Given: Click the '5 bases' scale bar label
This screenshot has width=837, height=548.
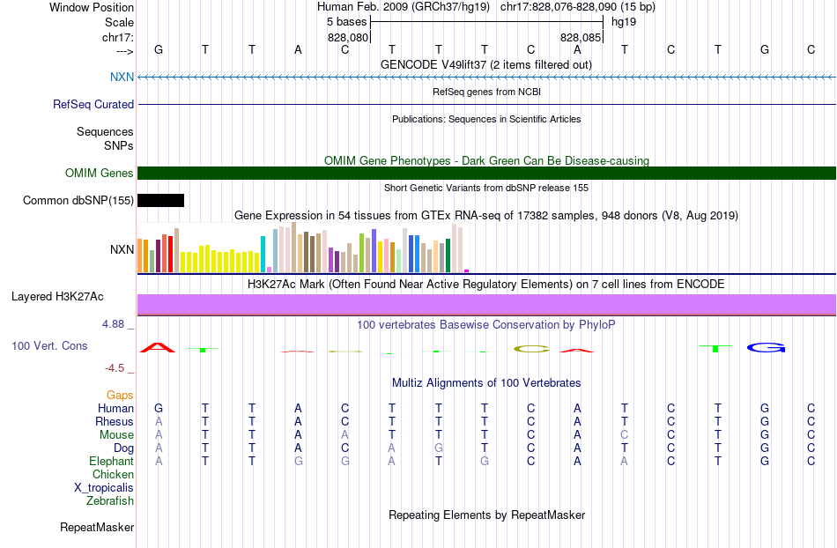Looking at the screenshot, I should coord(347,22).
